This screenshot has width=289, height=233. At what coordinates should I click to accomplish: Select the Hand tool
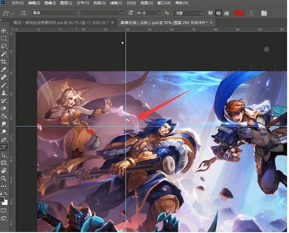pos(4,170)
